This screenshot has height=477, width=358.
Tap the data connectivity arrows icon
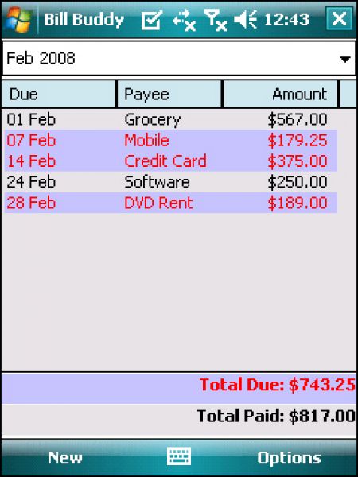tap(184, 20)
